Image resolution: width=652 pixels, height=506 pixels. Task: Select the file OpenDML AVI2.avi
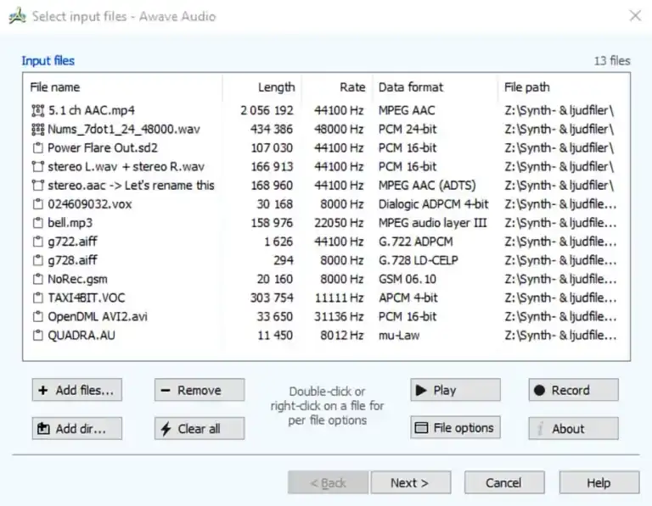98,317
